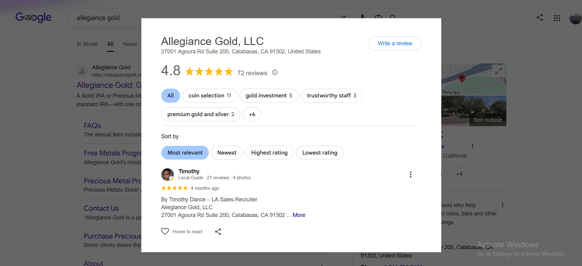Click the rating info icon beside 72 reviews
This screenshot has width=582, height=266.
275,72
